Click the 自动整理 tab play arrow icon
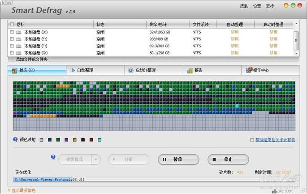 click(x=73, y=70)
